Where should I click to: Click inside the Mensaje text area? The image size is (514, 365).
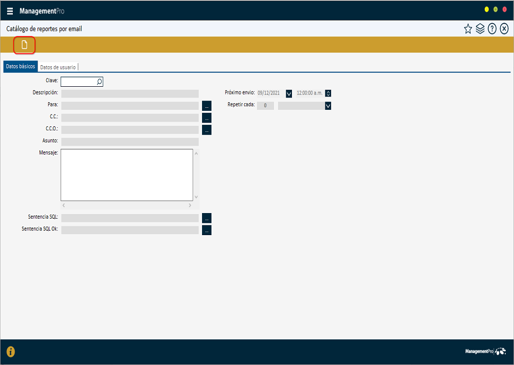click(x=126, y=175)
